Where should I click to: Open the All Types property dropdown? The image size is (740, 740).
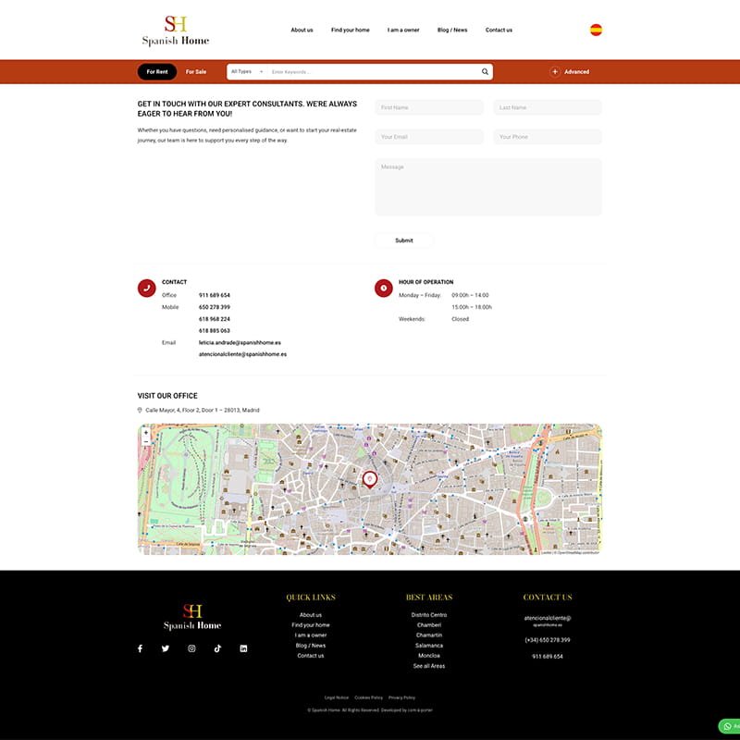(x=241, y=71)
